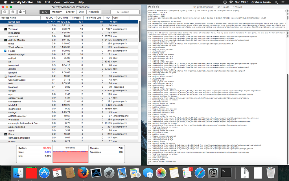
Task: Open Spotlight search from the menu bar
Action: [276, 2]
